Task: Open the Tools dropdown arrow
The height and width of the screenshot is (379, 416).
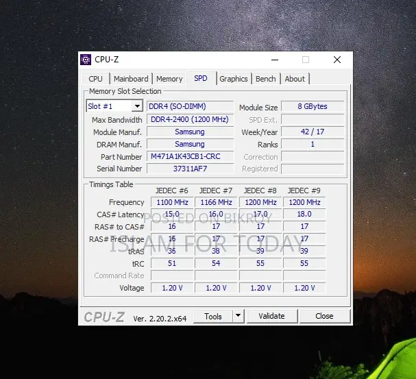Action: (238, 316)
